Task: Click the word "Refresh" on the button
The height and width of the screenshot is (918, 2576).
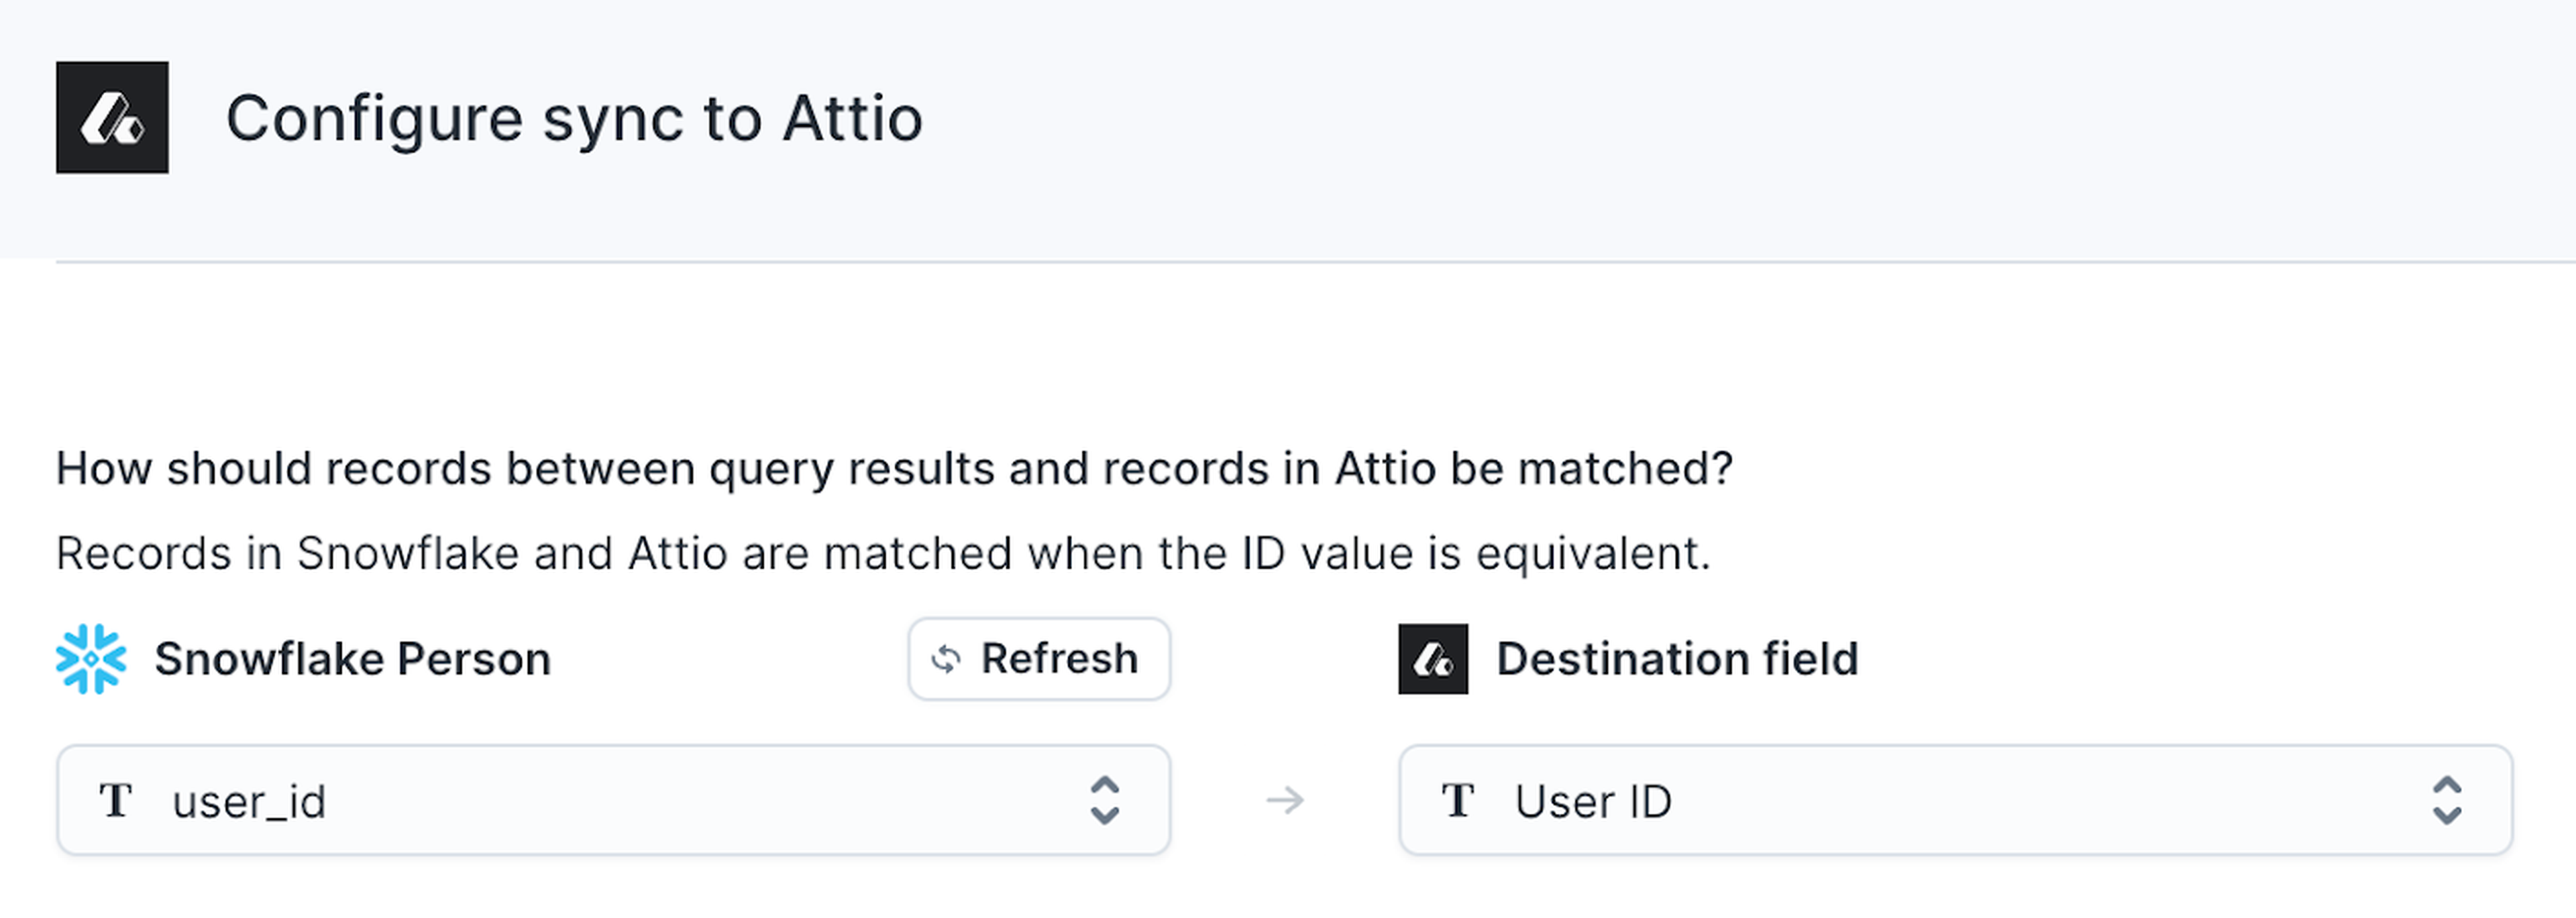Action: [x=1059, y=659]
